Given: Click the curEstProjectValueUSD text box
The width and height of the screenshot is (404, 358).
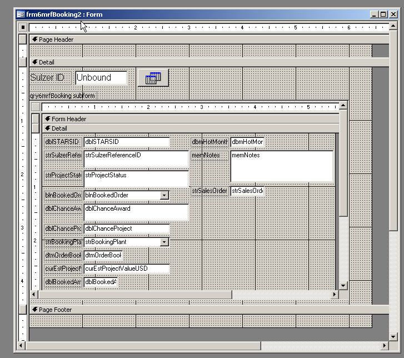Looking at the screenshot, I should (126, 268).
